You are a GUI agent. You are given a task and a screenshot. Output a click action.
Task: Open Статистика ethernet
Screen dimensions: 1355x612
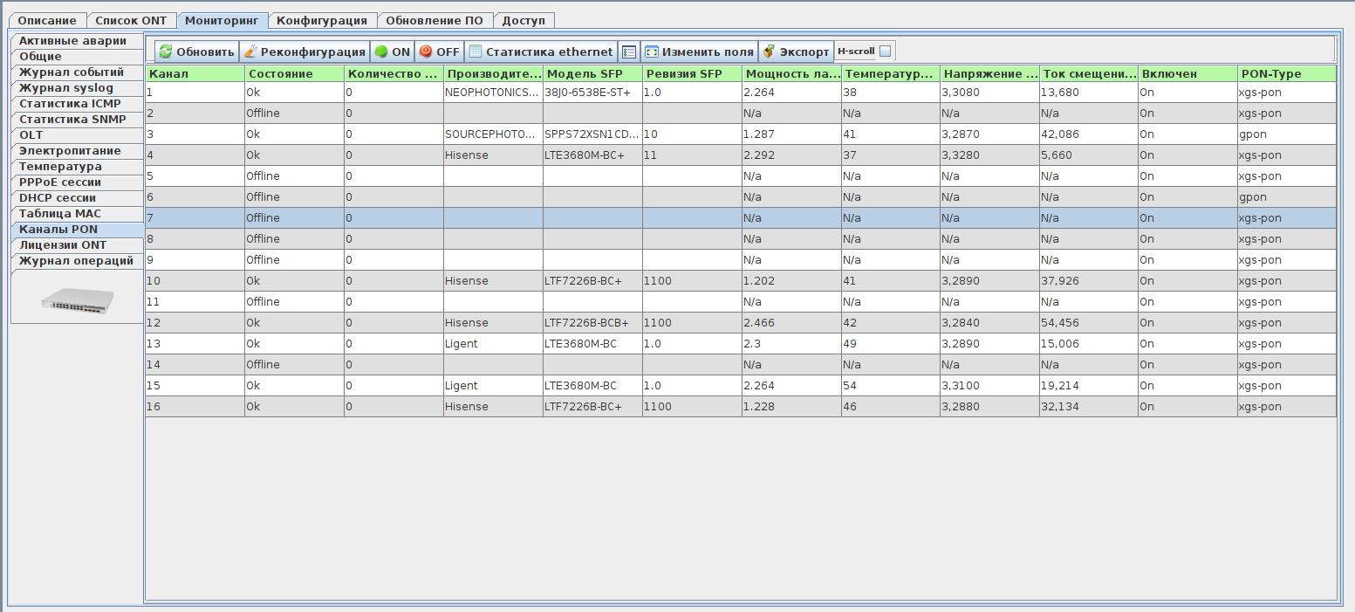(540, 52)
